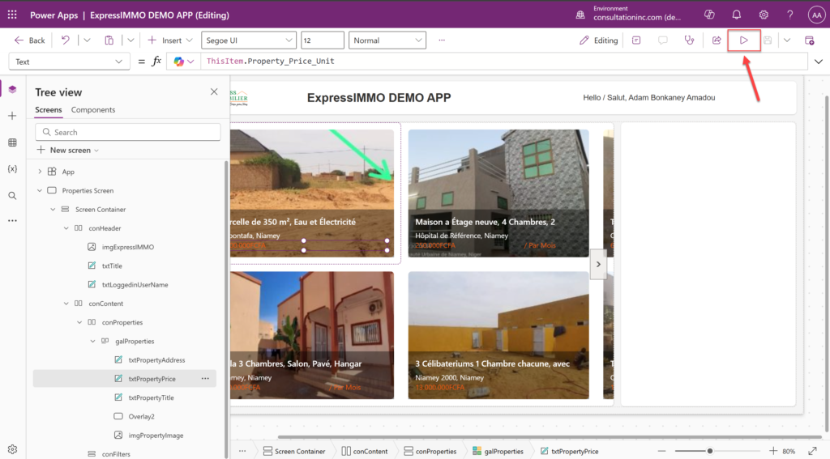The image size is (830, 459).
Task: Collapse the Properties Screen node
Action: pyautogui.click(x=40, y=190)
